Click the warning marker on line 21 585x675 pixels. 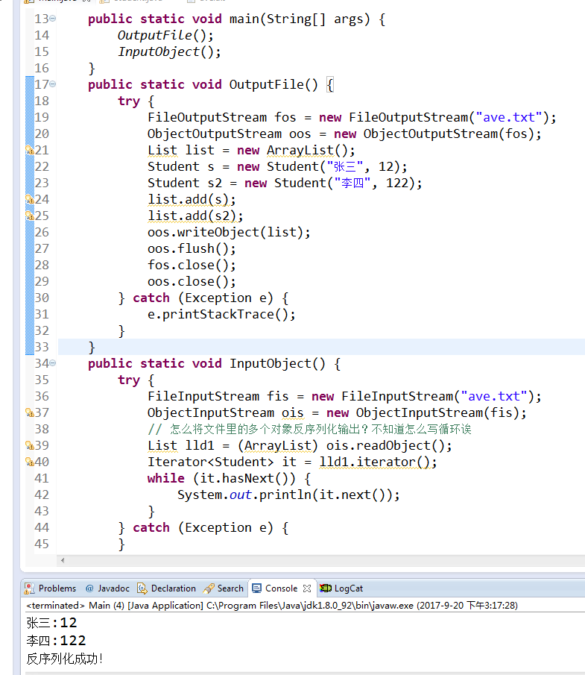click(30, 150)
